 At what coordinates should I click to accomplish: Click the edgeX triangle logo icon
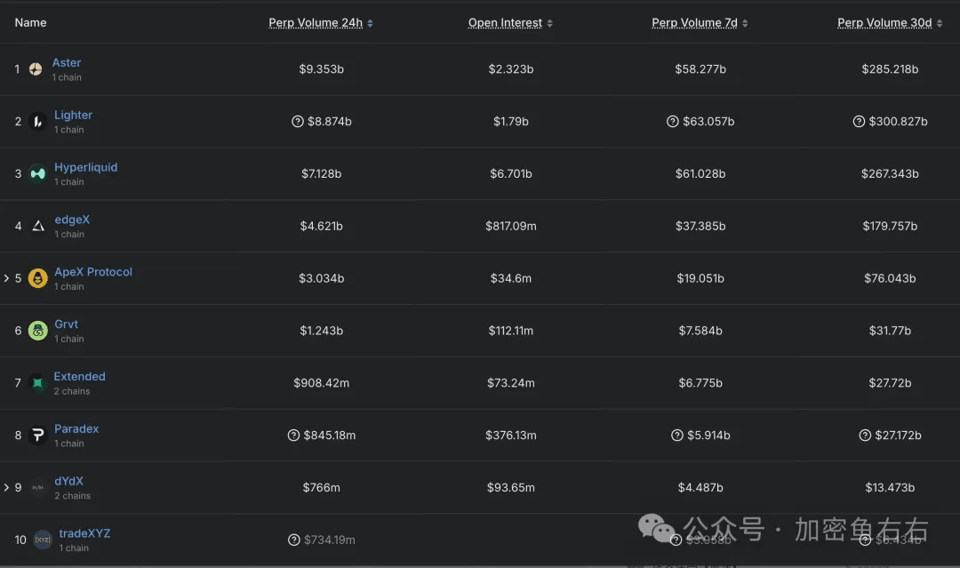point(37,226)
